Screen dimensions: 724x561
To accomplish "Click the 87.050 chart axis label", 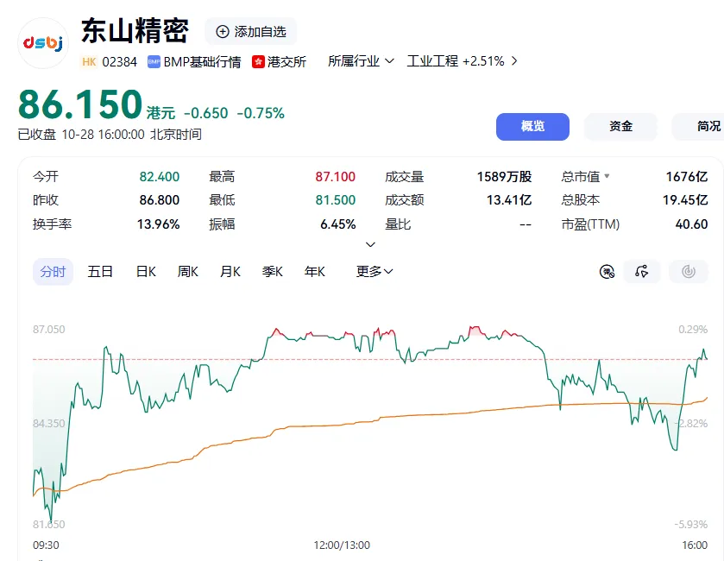I will pyautogui.click(x=49, y=329).
